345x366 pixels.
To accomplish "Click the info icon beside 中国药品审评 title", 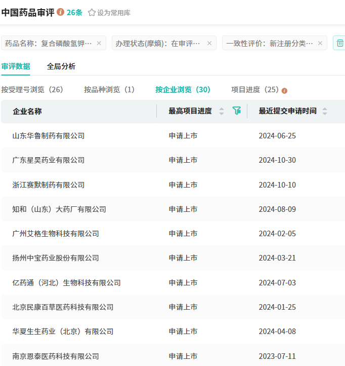I will point(61,12).
